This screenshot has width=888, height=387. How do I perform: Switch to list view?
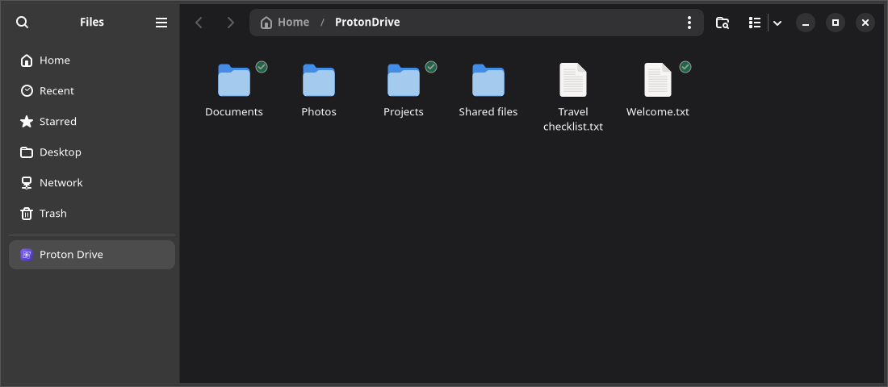(754, 23)
